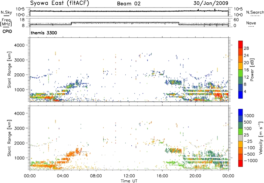The height and width of the screenshot is (183, 264).
Task: Click the 'Nave' legend label
Action: [251, 23]
